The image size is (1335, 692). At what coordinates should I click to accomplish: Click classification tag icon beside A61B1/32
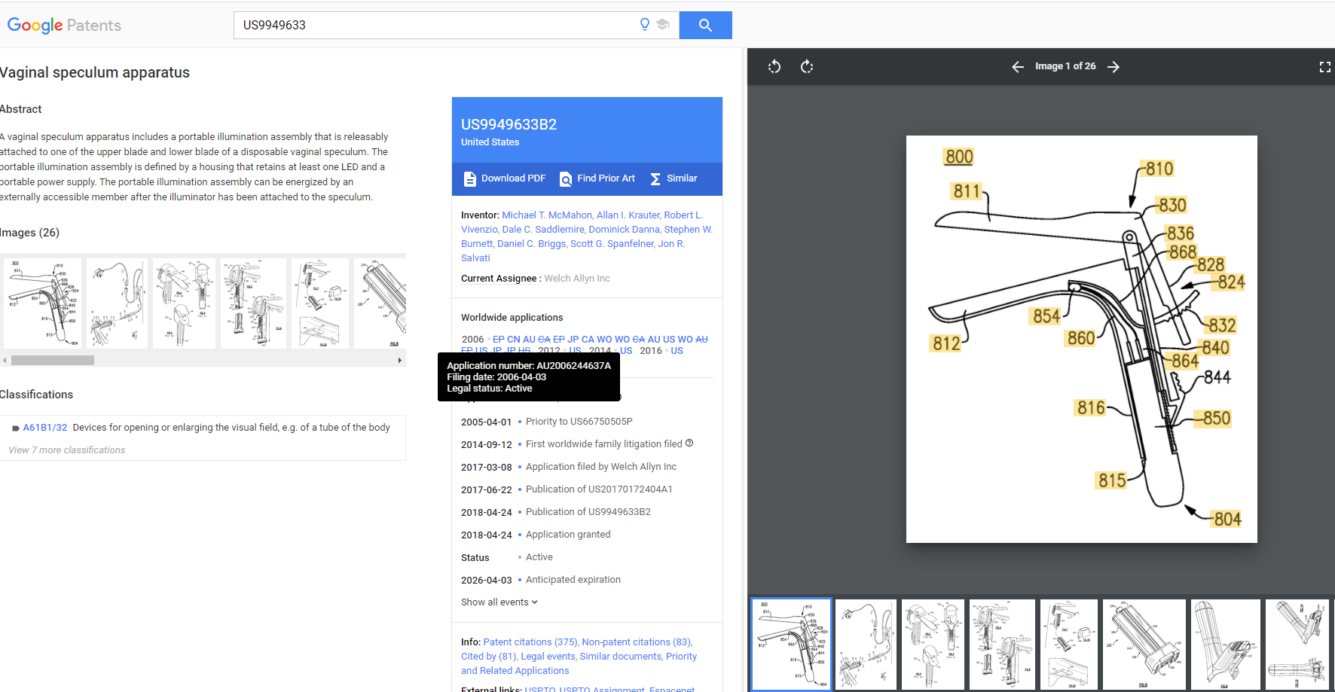click(16, 428)
